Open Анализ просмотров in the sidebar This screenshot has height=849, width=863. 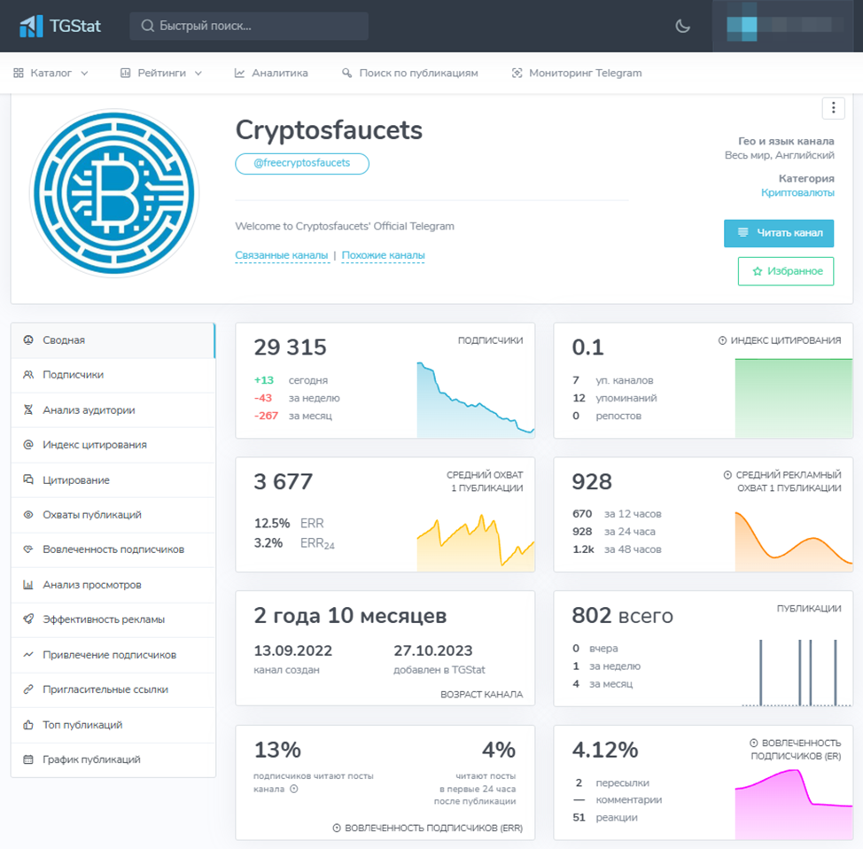pyautogui.click(x=113, y=585)
